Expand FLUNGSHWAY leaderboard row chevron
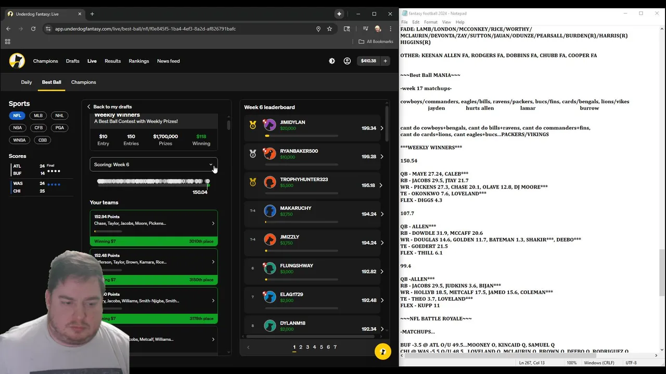The height and width of the screenshot is (374, 666). tap(381, 272)
